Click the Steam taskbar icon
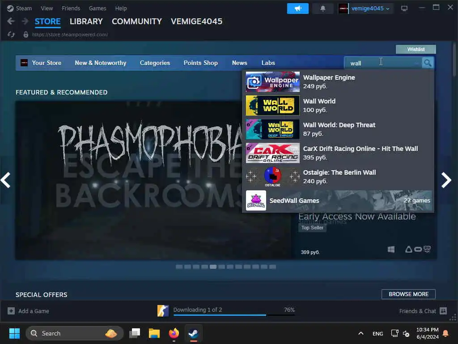458x344 pixels. pos(193,333)
